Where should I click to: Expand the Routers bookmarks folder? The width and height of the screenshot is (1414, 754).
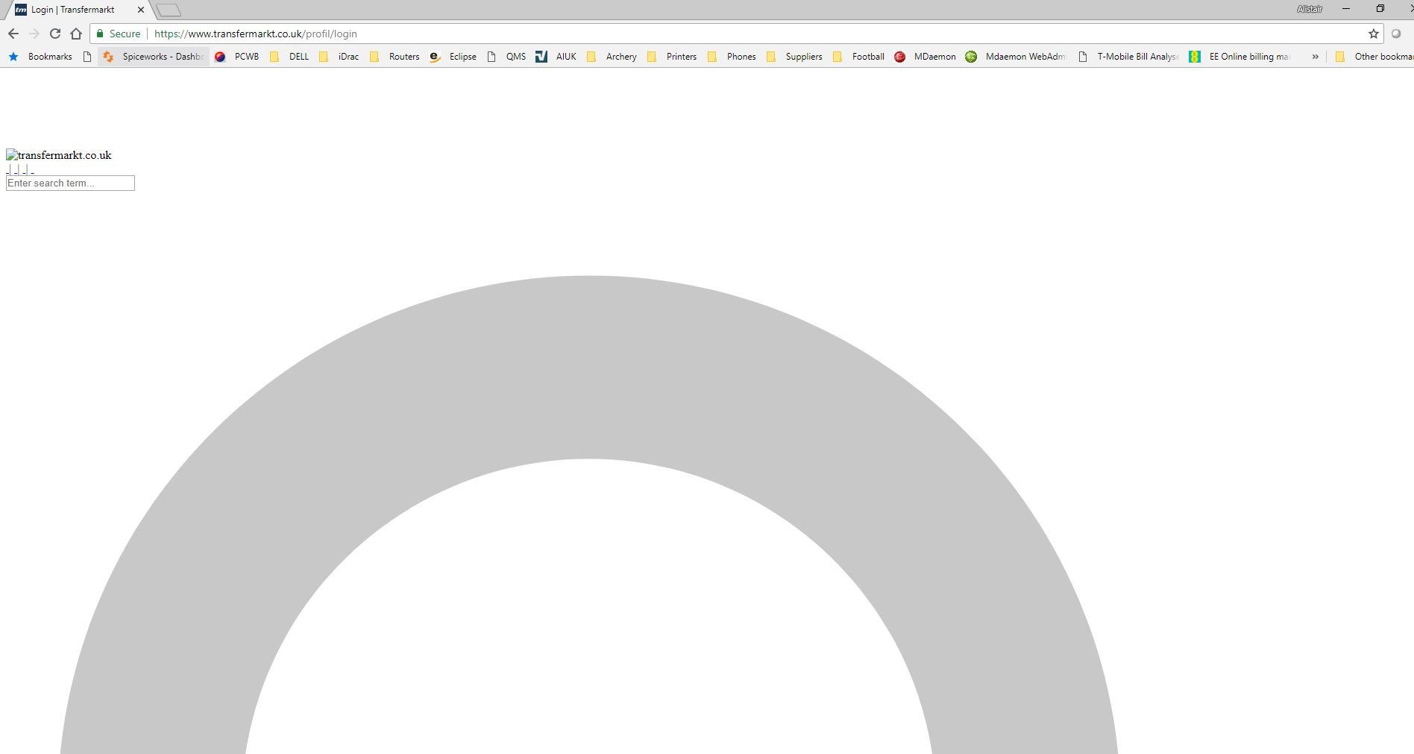pyautogui.click(x=395, y=57)
